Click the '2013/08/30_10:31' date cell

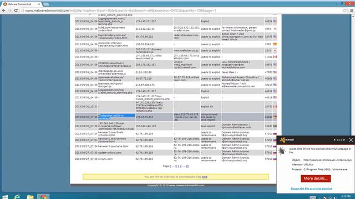[x=86, y=107]
